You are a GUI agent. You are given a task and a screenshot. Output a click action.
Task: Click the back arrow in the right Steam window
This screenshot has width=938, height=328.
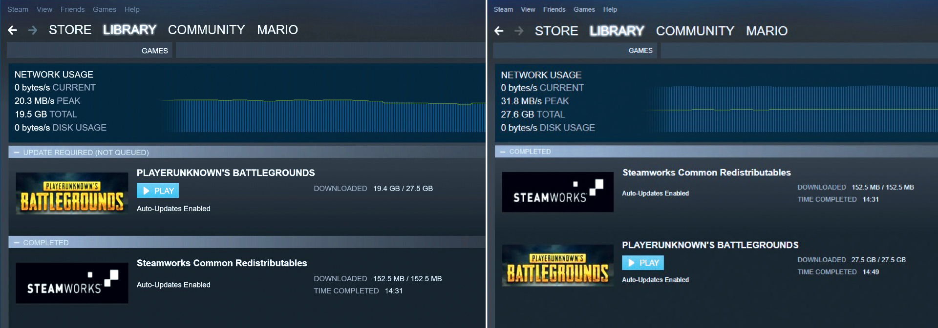499,31
